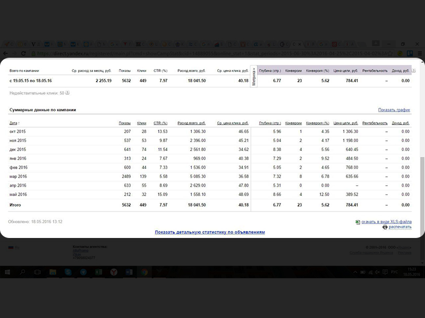Open Chrome from the taskbar
The width and height of the screenshot is (425, 318).
pos(144,272)
